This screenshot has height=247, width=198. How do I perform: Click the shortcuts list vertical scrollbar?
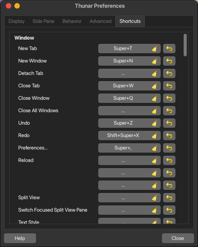[x=185, y=45]
